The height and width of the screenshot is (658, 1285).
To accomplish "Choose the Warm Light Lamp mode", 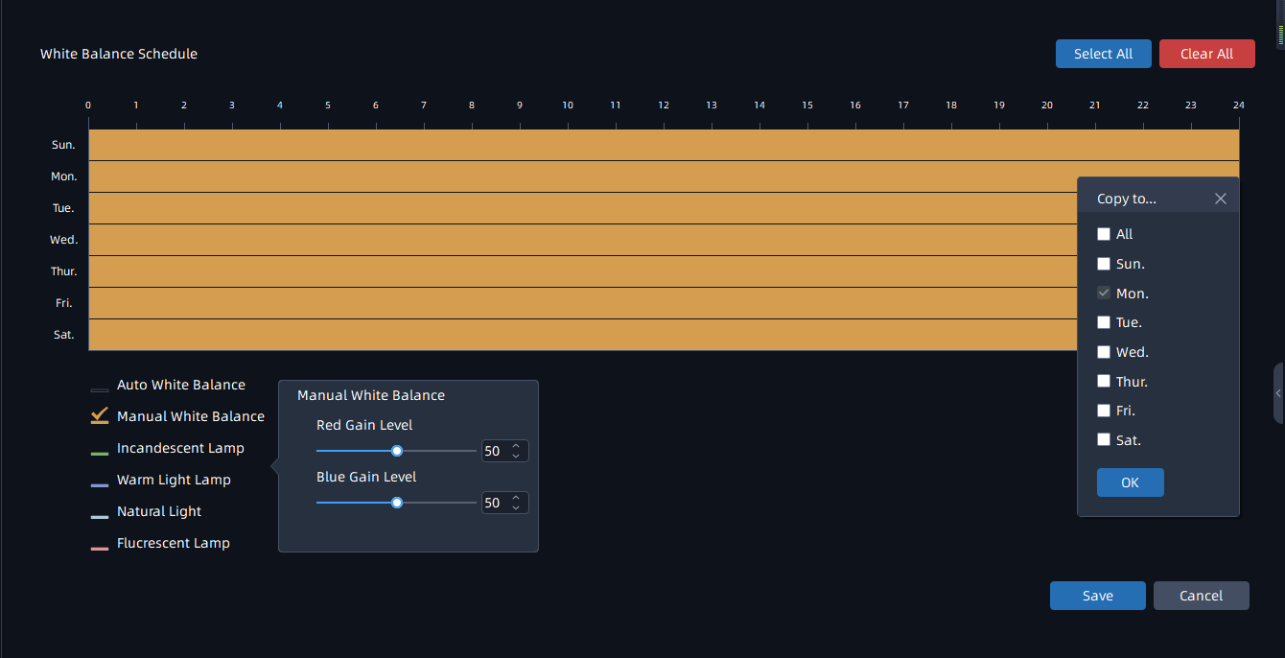I will point(174,480).
